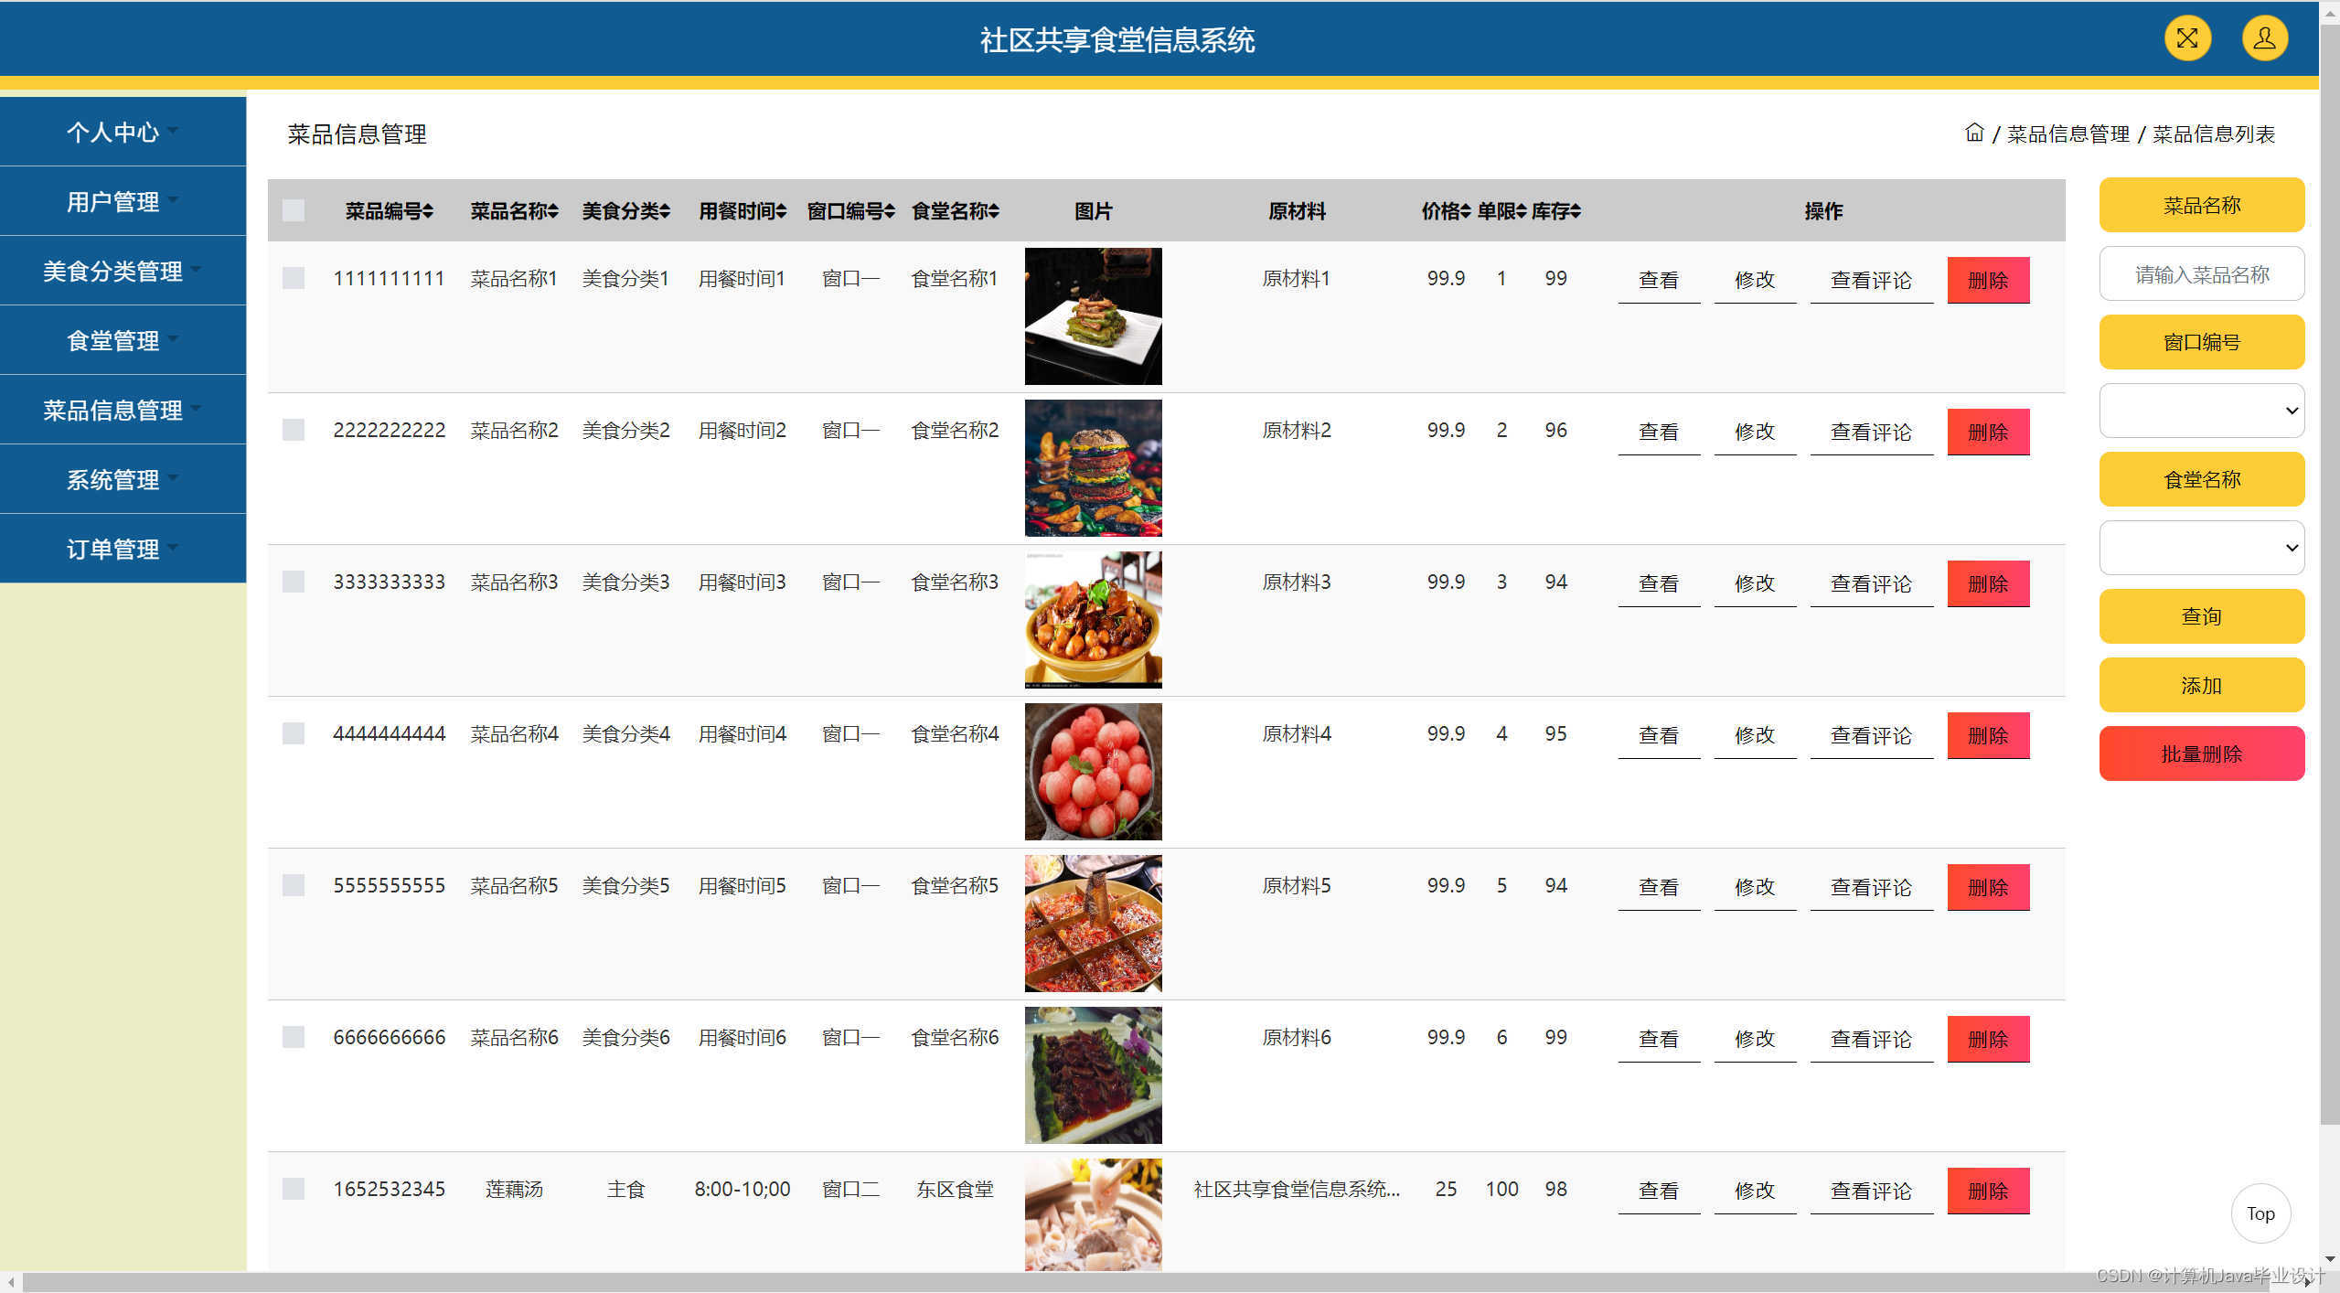Sort by 价格 column arrows
Screen dimensions: 2340x1293
pyautogui.click(x=1466, y=211)
